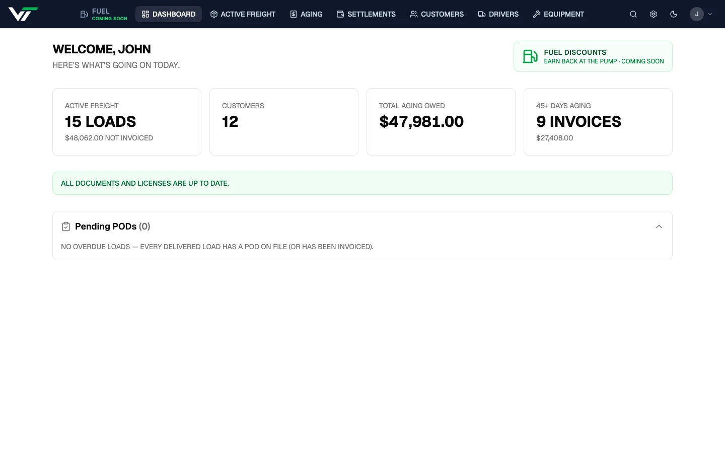The width and height of the screenshot is (725, 453).
Task: Open settings via the gear icon
Action: [654, 14]
